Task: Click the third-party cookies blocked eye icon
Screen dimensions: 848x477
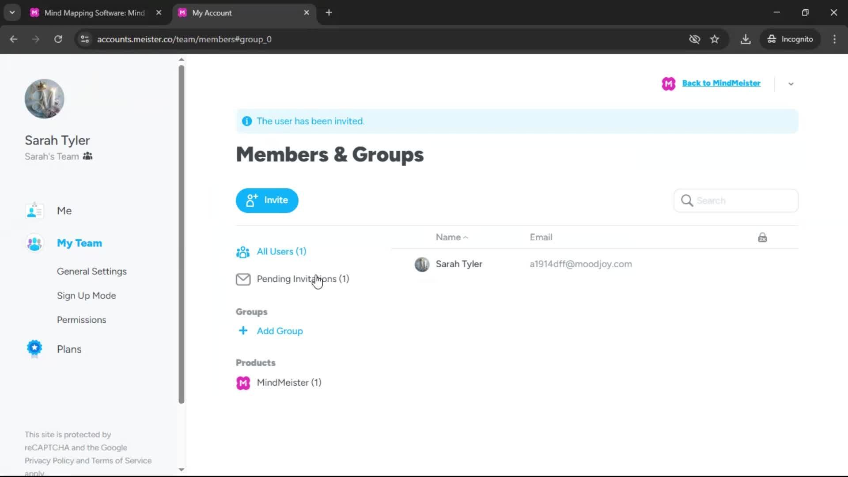Action: [694, 39]
